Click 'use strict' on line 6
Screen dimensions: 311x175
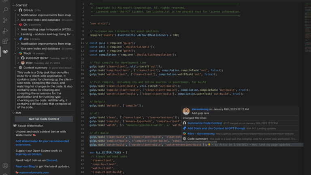(x=100, y=23)
